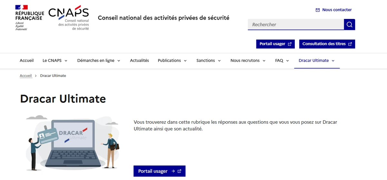Go to the Accueil menu item
This screenshot has width=387, height=180.
coord(27,60)
